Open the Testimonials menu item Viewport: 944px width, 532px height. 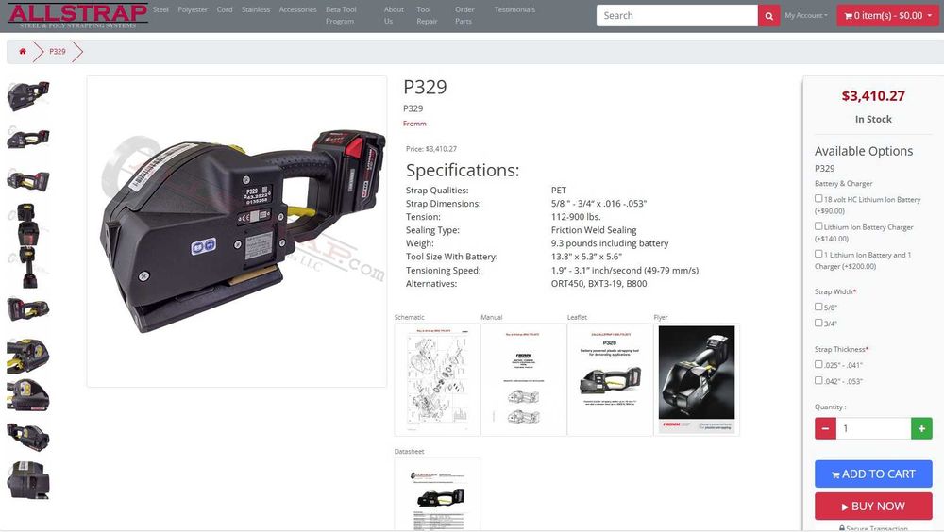click(514, 9)
